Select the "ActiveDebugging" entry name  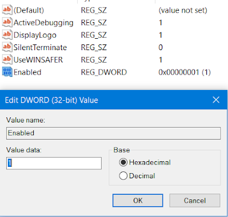43,23
